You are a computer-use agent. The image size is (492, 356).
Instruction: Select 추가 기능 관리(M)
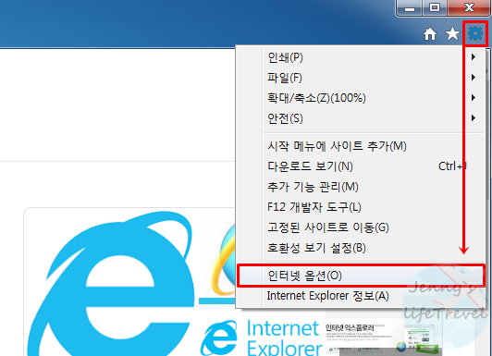[361, 187]
